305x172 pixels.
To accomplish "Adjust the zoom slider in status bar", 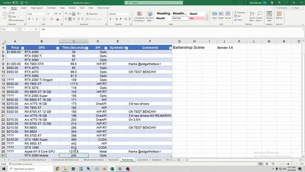I will pyautogui.click(x=288, y=164).
